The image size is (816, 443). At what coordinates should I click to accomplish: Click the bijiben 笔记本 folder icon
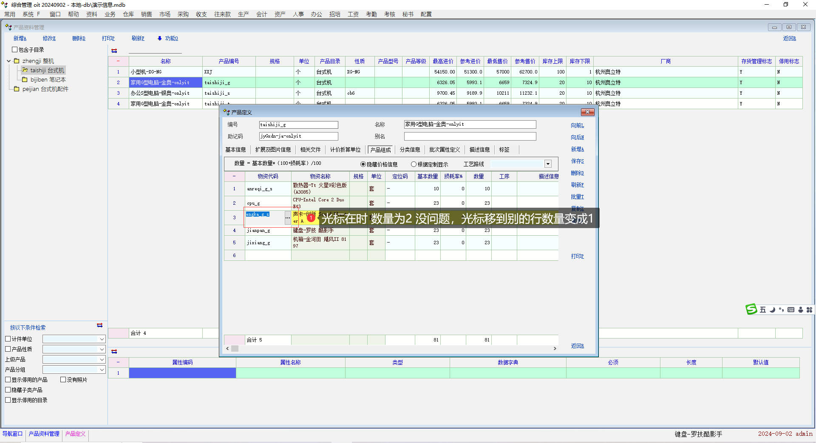coord(25,80)
